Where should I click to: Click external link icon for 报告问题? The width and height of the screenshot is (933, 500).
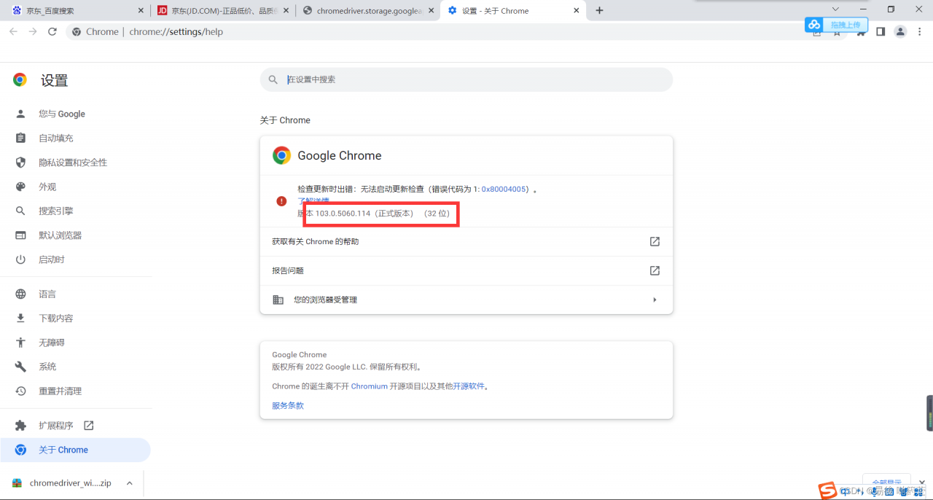(x=655, y=270)
